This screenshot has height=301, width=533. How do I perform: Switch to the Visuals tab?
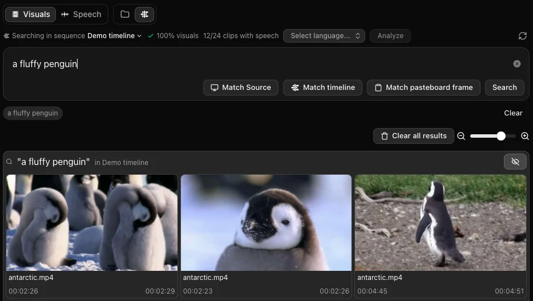[31, 14]
